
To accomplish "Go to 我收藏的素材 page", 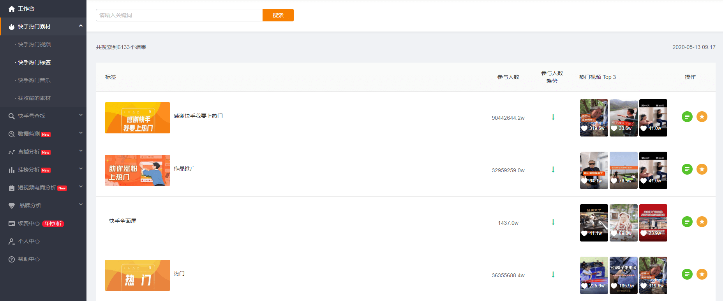I will [34, 98].
